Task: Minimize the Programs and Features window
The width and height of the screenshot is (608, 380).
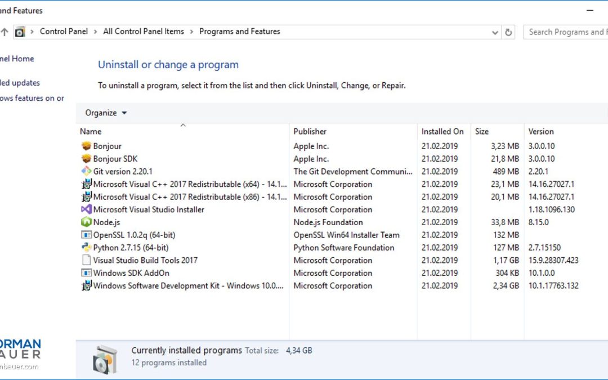Action: [x=590, y=11]
